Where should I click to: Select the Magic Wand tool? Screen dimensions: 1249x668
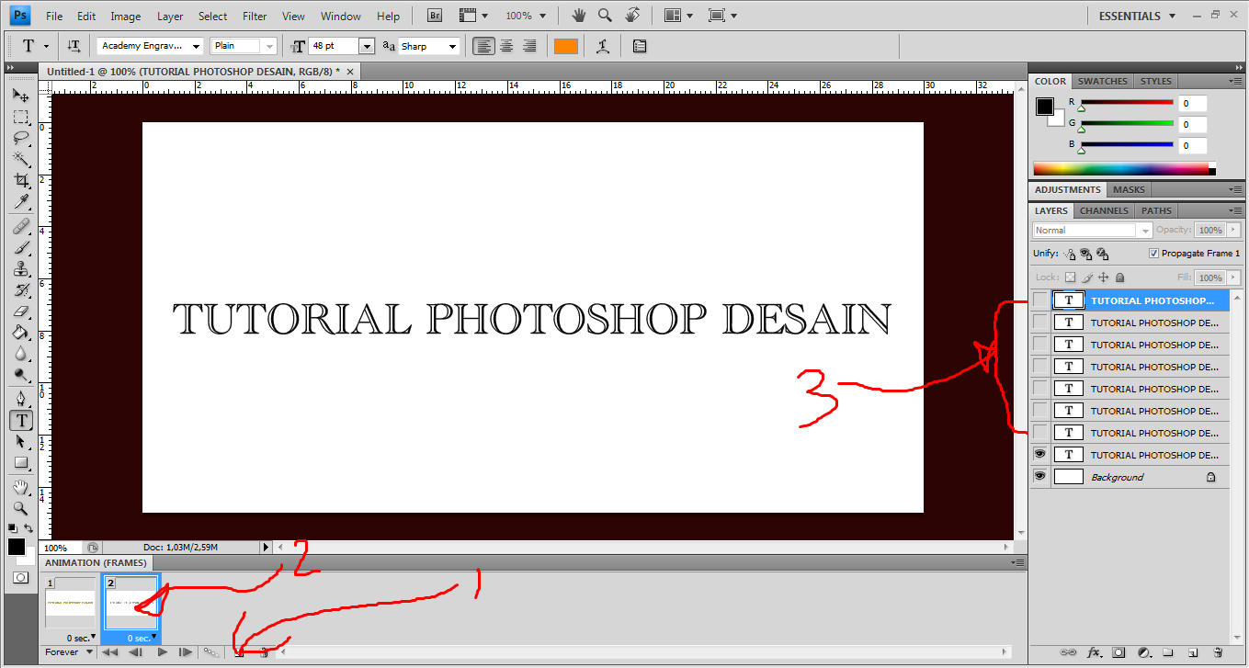click(x=20, y=160)
